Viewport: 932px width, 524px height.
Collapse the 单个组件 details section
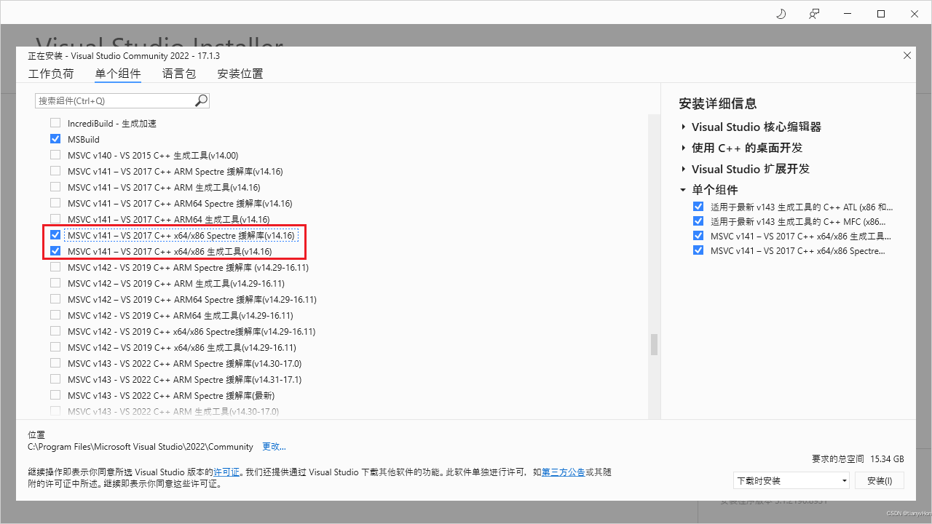[x=683, y=190]
